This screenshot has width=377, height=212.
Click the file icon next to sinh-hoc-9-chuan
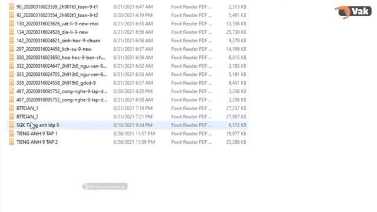[x=12, y=41]
